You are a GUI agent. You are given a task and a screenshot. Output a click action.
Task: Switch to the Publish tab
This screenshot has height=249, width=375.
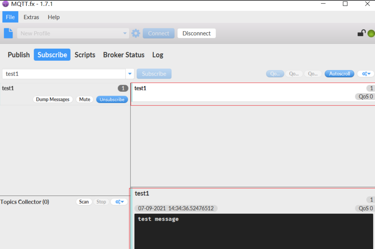point(19,55)
